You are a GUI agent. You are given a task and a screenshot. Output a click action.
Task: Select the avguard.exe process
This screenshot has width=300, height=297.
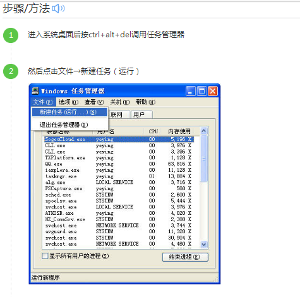(61, 231)
